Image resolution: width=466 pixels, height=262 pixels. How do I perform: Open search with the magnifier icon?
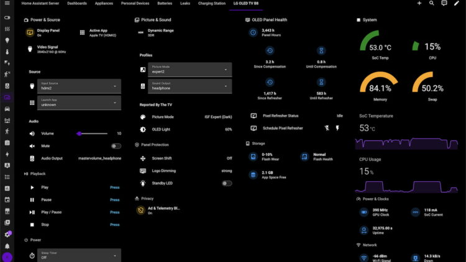(432, 3)
